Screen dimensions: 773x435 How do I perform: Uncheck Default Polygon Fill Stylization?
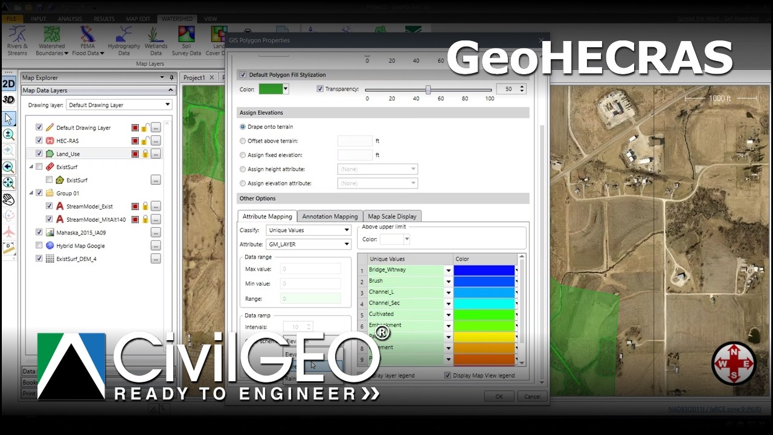coord(243,75)
